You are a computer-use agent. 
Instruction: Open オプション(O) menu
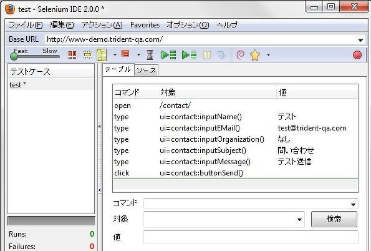point(188,25)
